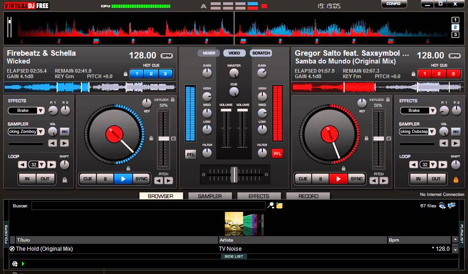Open CONFIG settings
This screenshot has height=274, width=468.
pos(394,4)
